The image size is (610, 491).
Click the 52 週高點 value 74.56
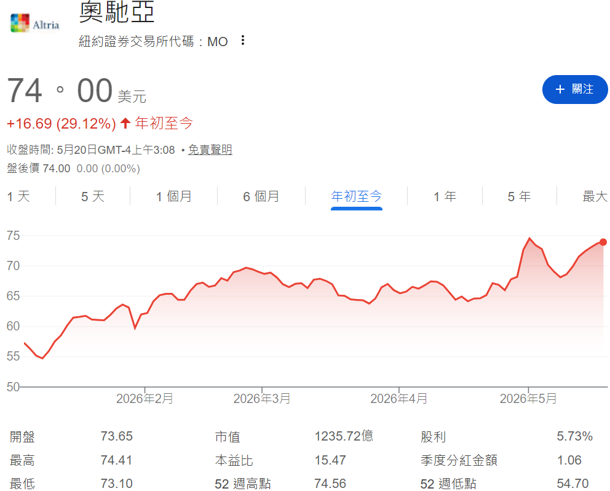coord(330,483)
